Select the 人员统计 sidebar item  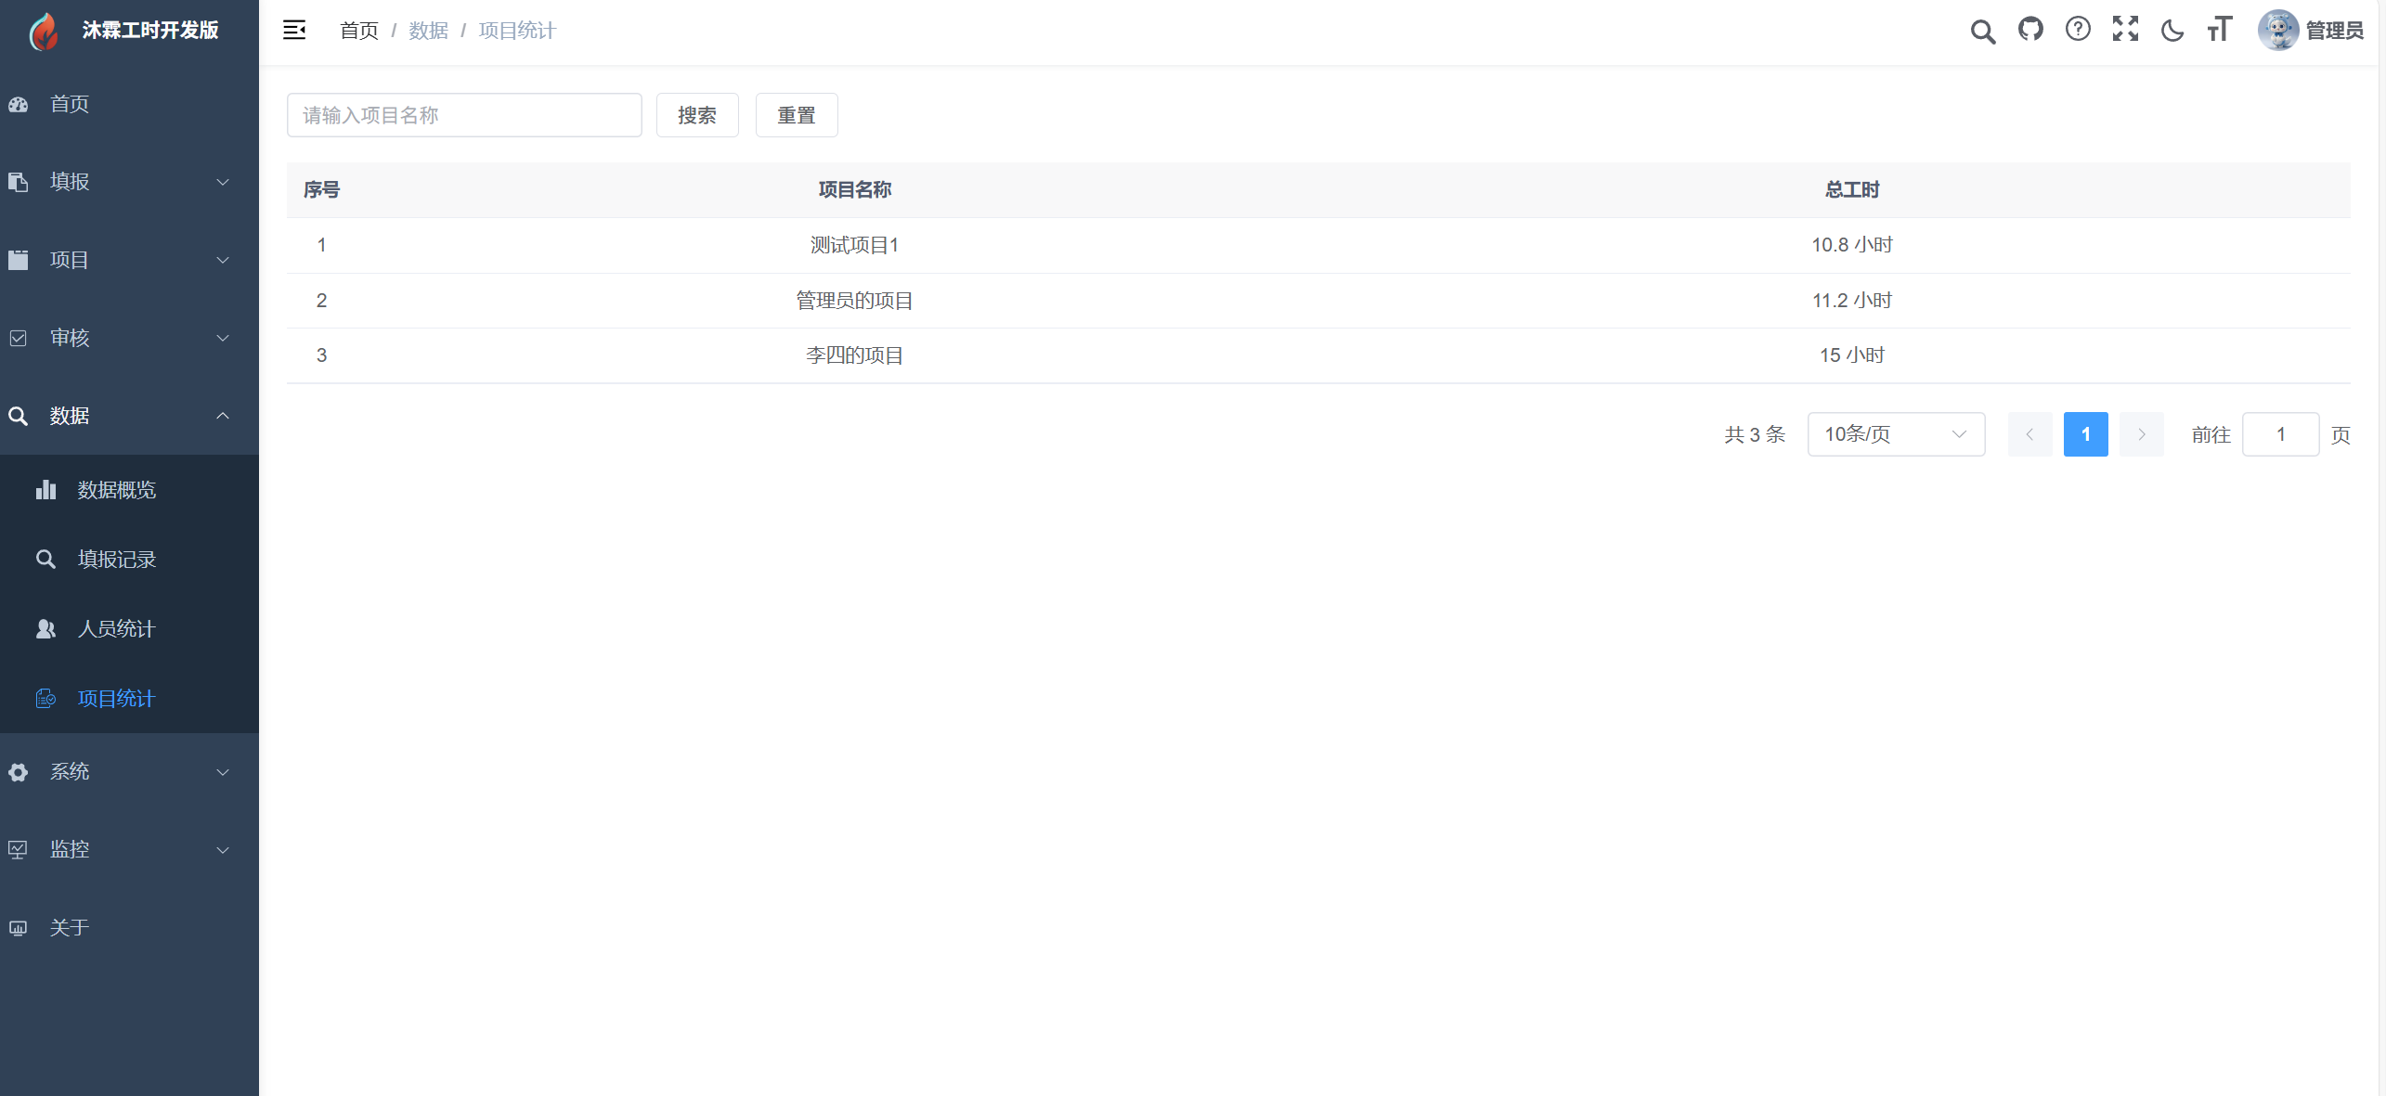click(116, 628)
